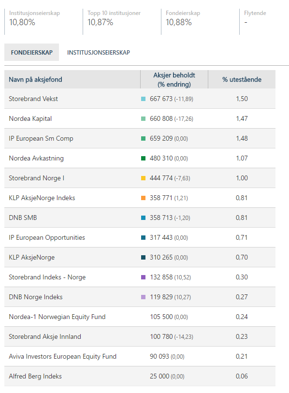Click the % utestående column header
The width and height of the screenshot is (289, 393).
click(242, 79)
